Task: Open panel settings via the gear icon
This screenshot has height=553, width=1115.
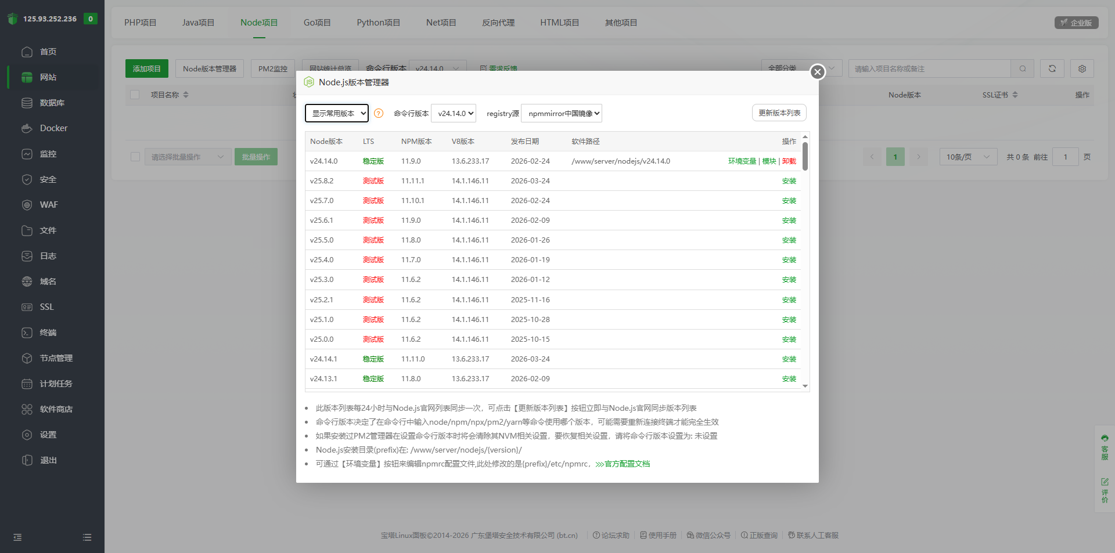Action: 1081,68
